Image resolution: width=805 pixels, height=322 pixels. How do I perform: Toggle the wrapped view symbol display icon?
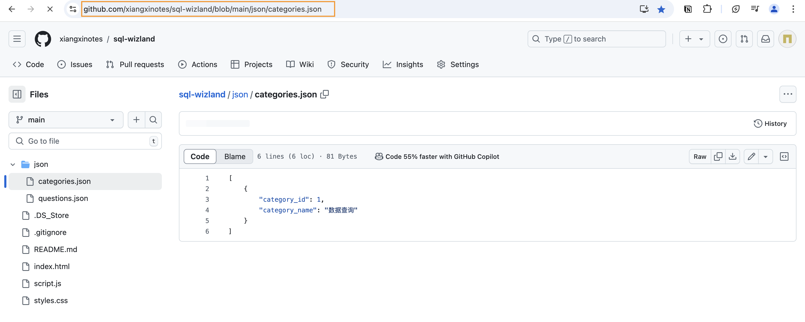click(785, 156)
